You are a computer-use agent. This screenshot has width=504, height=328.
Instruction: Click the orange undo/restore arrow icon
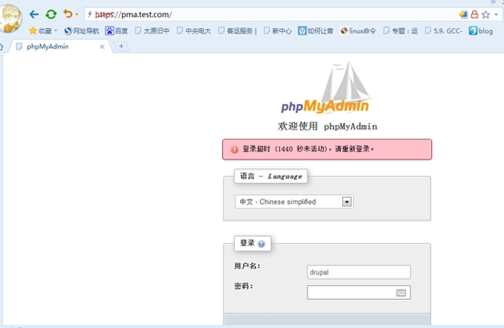68,14
